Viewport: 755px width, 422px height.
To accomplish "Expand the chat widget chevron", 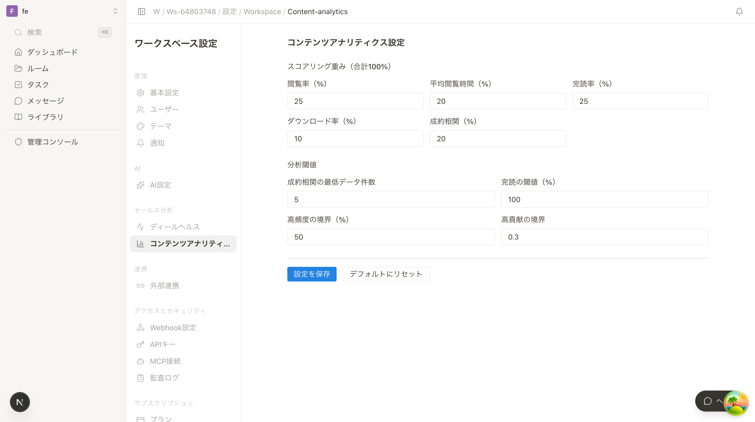I will (x=719, y=401).
